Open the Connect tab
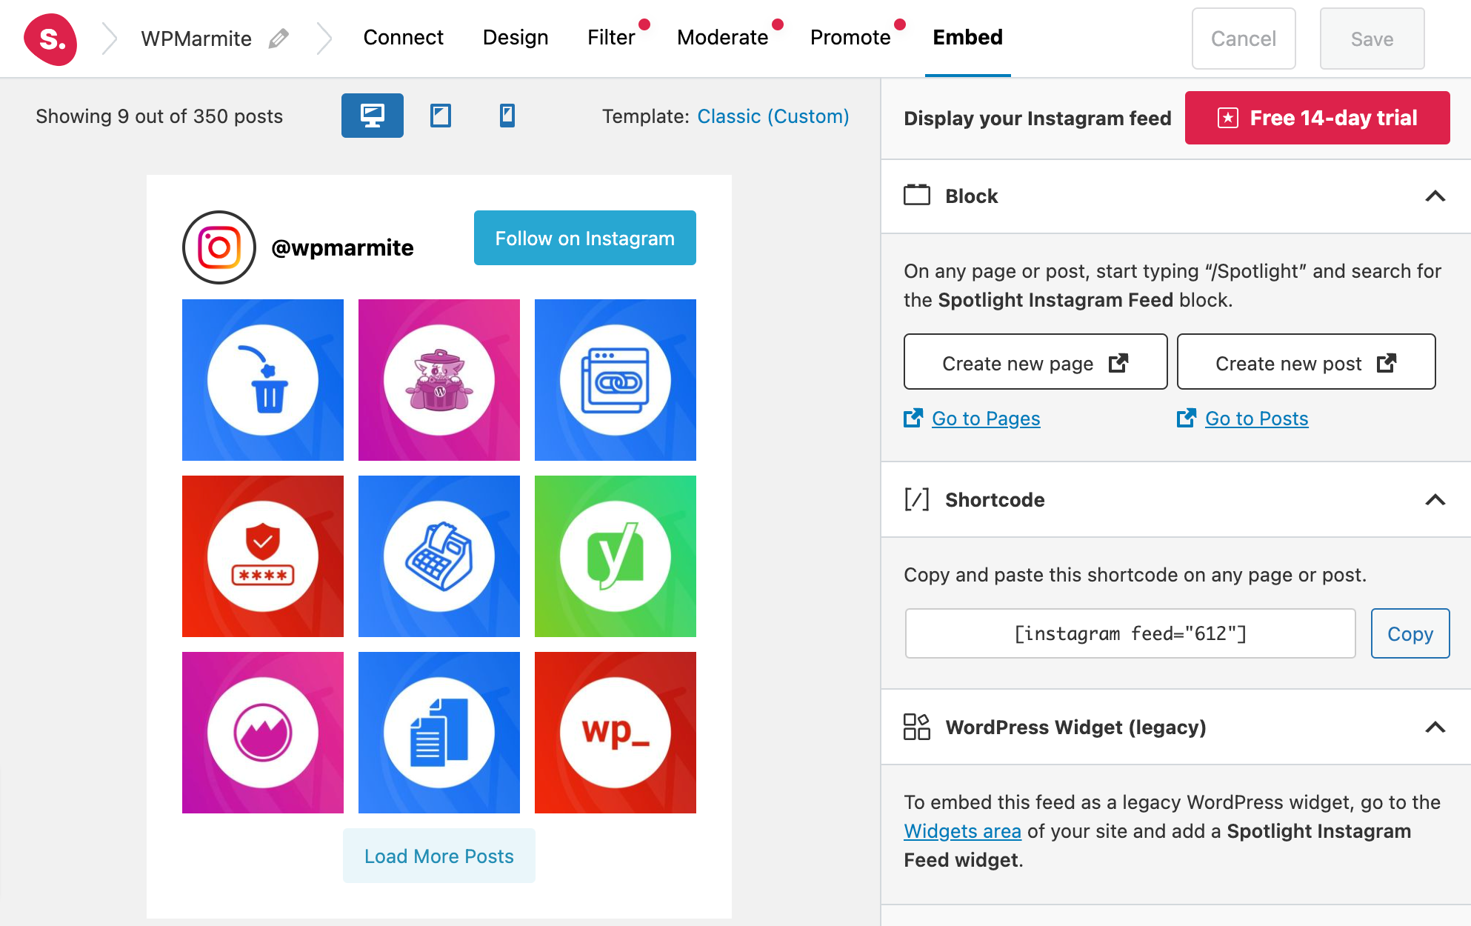The image size is (1471, 926). pos(404,38)
